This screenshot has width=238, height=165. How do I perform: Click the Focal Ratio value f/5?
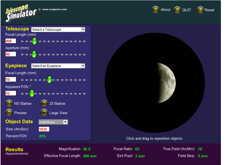click(137, 149)
